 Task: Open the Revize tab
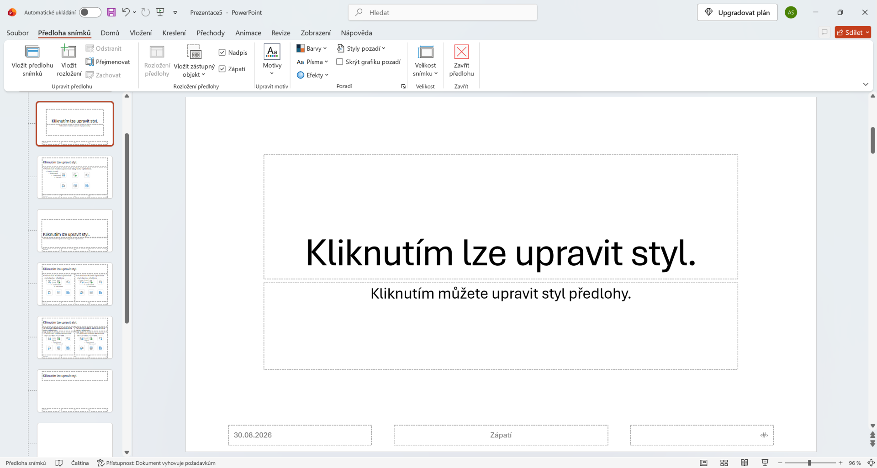tap(281, 33)
